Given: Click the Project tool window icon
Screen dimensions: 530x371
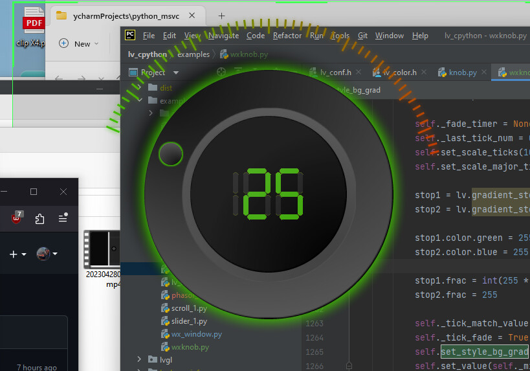Looking at the screenshot, I should tap(133, 73).
